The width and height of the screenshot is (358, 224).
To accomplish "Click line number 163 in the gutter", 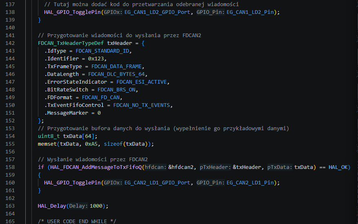I will pos(10,206).
